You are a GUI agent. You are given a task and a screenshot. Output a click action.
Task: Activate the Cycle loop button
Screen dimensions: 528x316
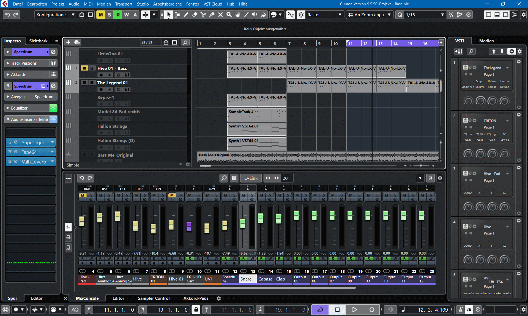(320, 310)
